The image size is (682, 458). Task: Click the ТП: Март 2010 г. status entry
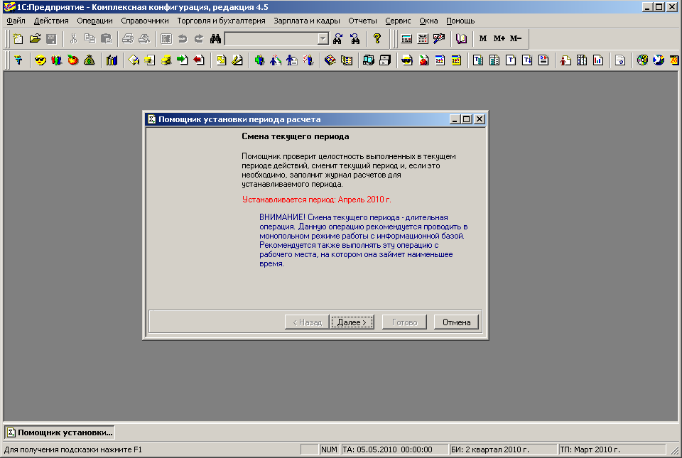point(612,449)
